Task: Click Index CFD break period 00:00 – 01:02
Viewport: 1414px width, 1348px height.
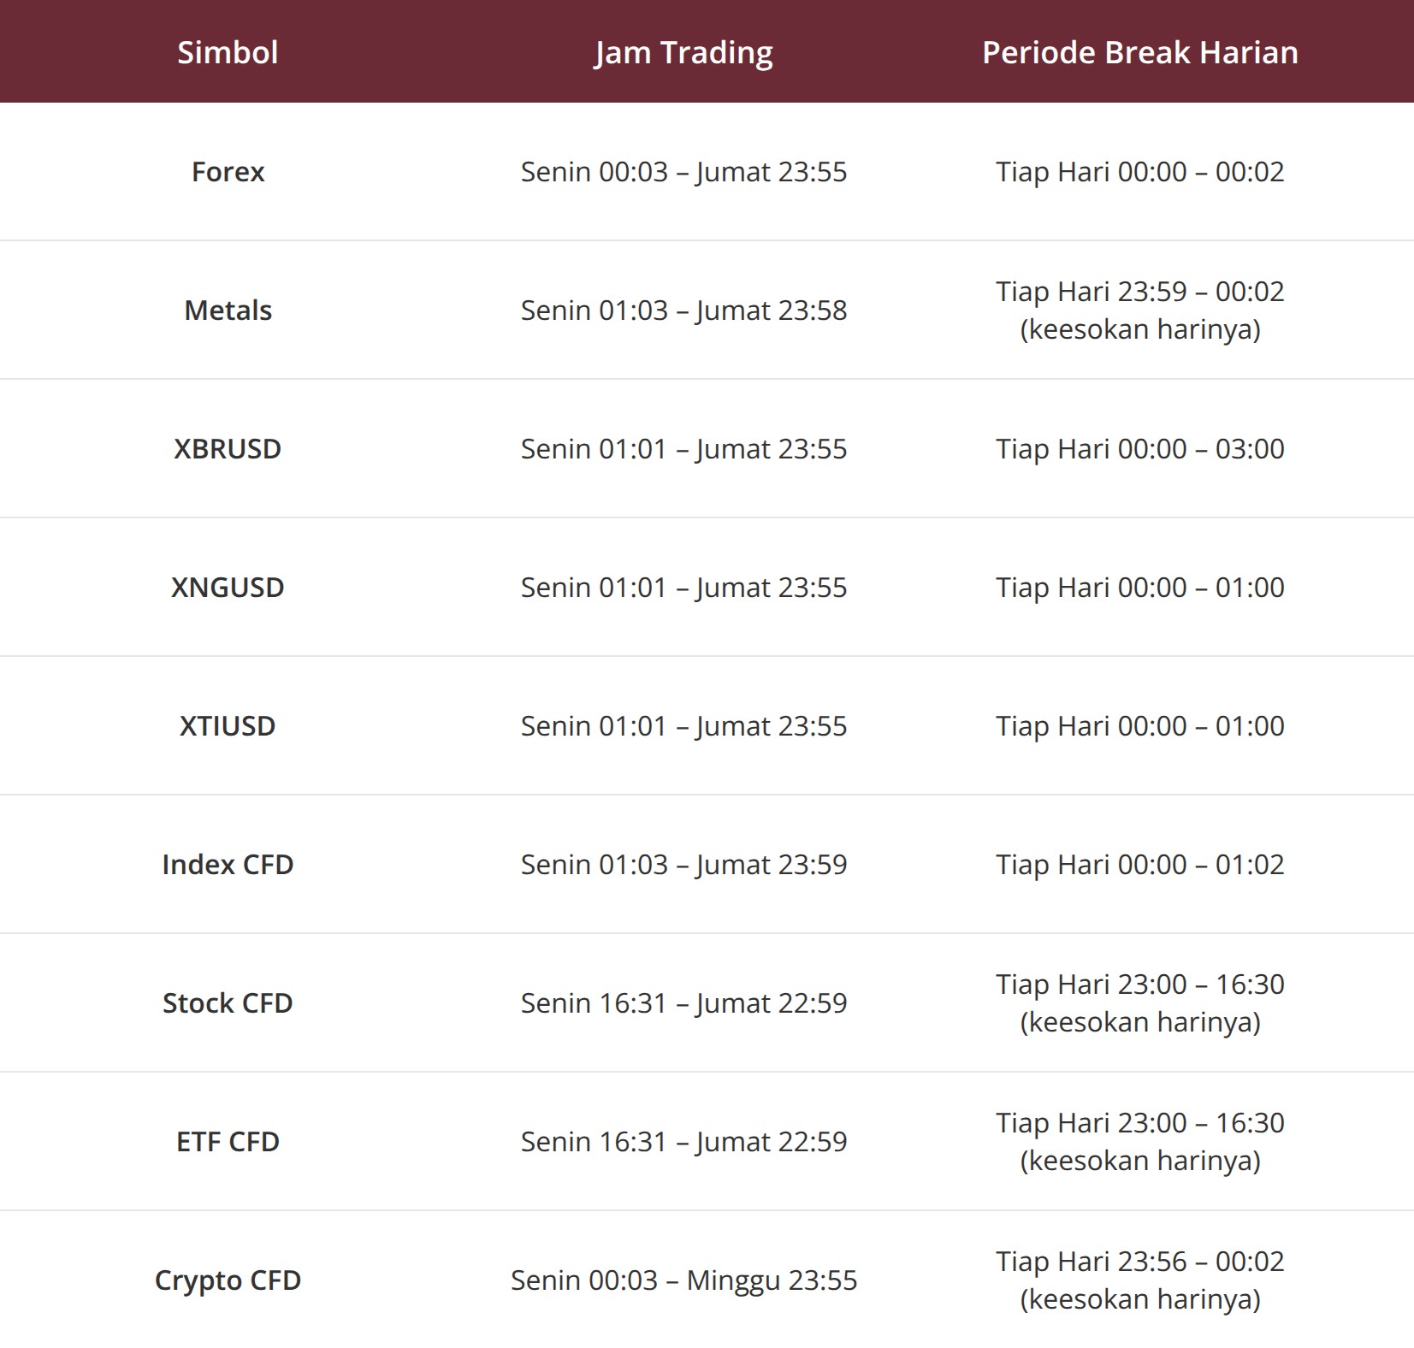Action: click(1139, 865)
